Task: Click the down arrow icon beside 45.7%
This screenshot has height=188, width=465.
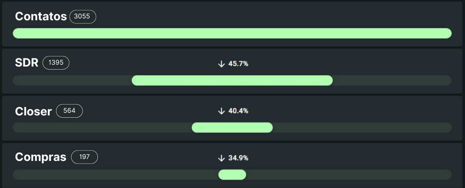Action: [221, 64]
